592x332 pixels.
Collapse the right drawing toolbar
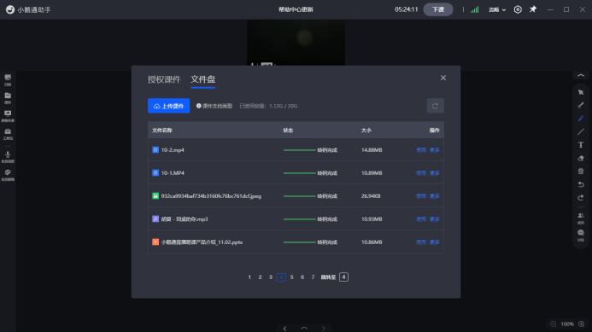point(581,76)
